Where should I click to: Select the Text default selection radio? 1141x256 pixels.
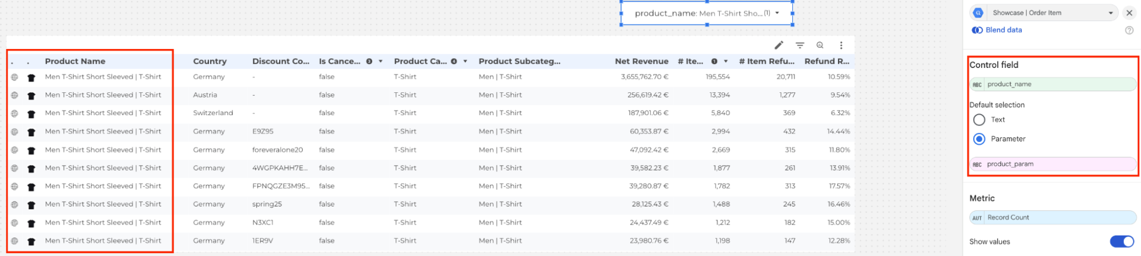[x=979, y=120]
